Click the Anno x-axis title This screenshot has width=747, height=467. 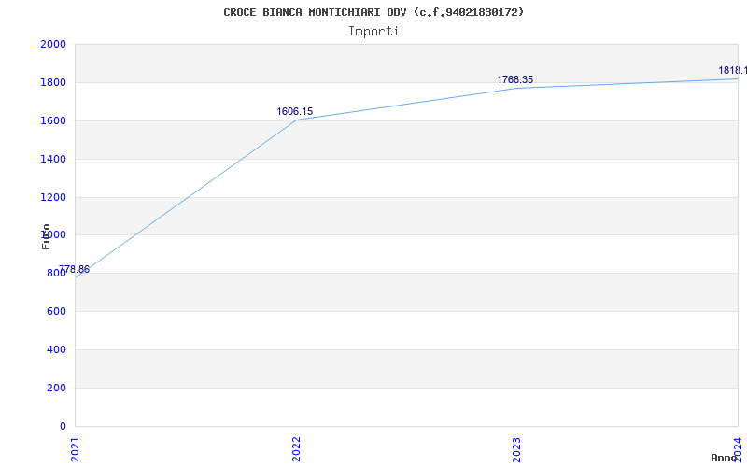725,458
